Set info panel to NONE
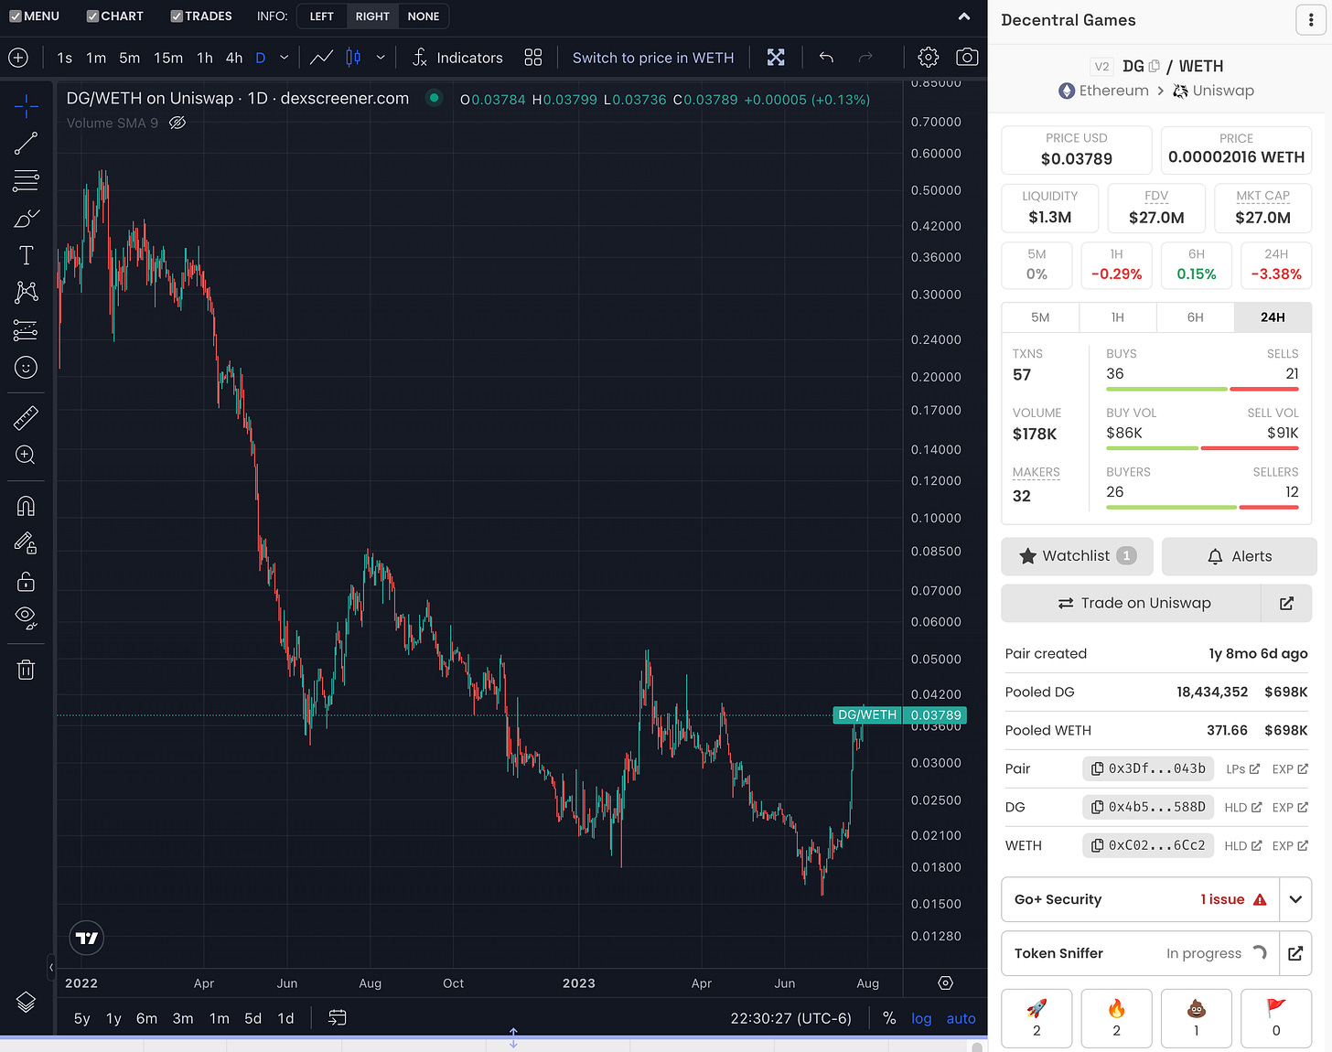The height and width of the screenshot is (1052, 1332). pyautogui.click(x=424, y=16)
